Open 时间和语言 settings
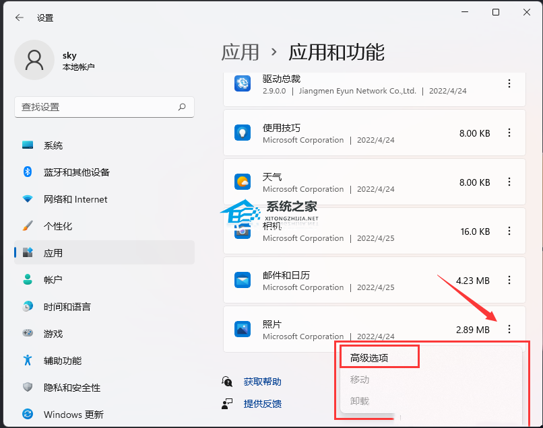This screenshot has height=428, width=543. coord(104,307)
